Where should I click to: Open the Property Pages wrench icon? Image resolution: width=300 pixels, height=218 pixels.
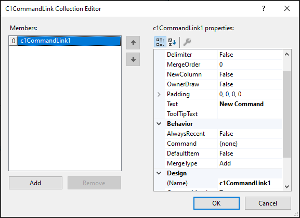point(187,42)
